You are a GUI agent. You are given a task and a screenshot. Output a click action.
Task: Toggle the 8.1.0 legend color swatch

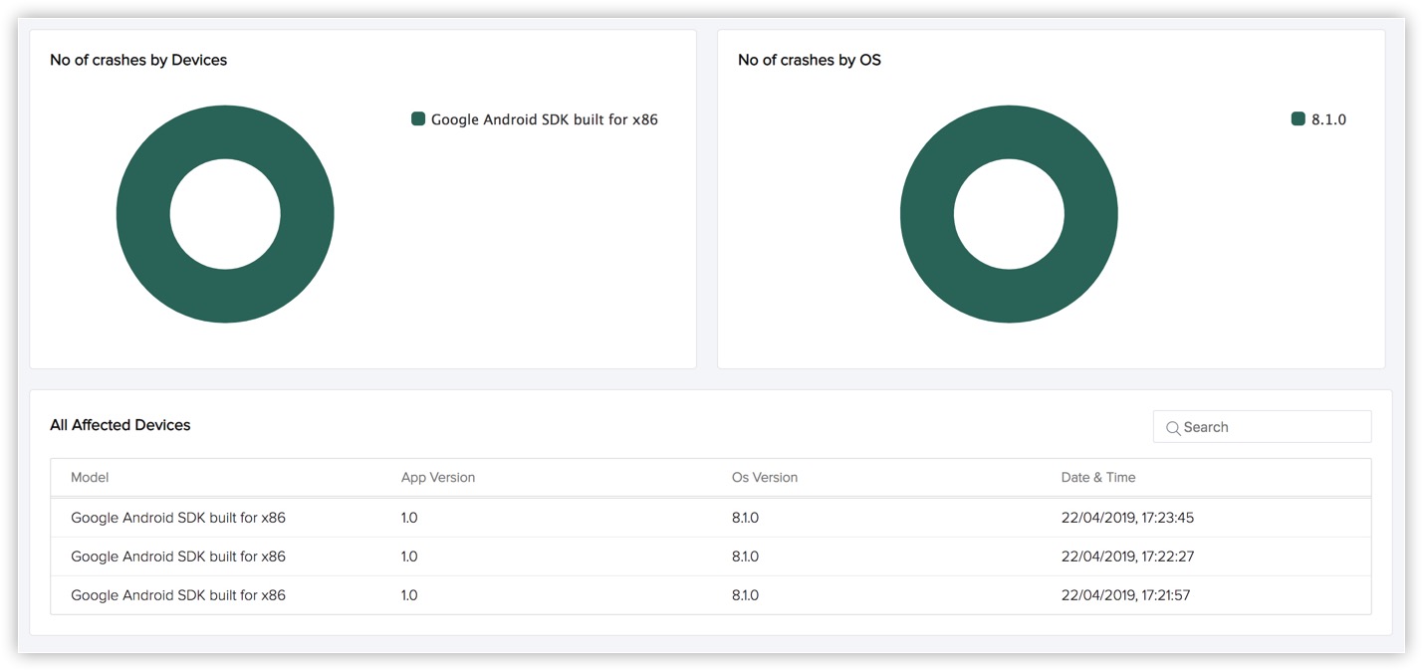(1298, 119)
